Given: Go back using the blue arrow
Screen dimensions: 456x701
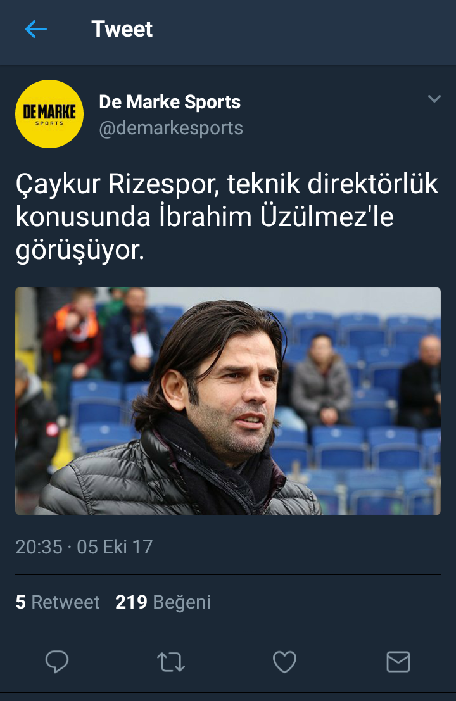Looking at the screenshot, I should [x=35, y=30].
